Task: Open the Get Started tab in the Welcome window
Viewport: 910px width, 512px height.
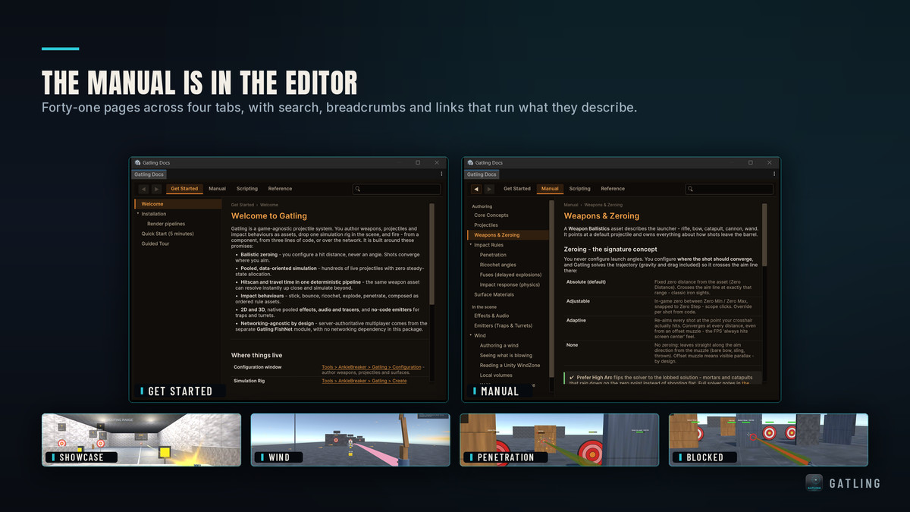Action: point(184,189)
